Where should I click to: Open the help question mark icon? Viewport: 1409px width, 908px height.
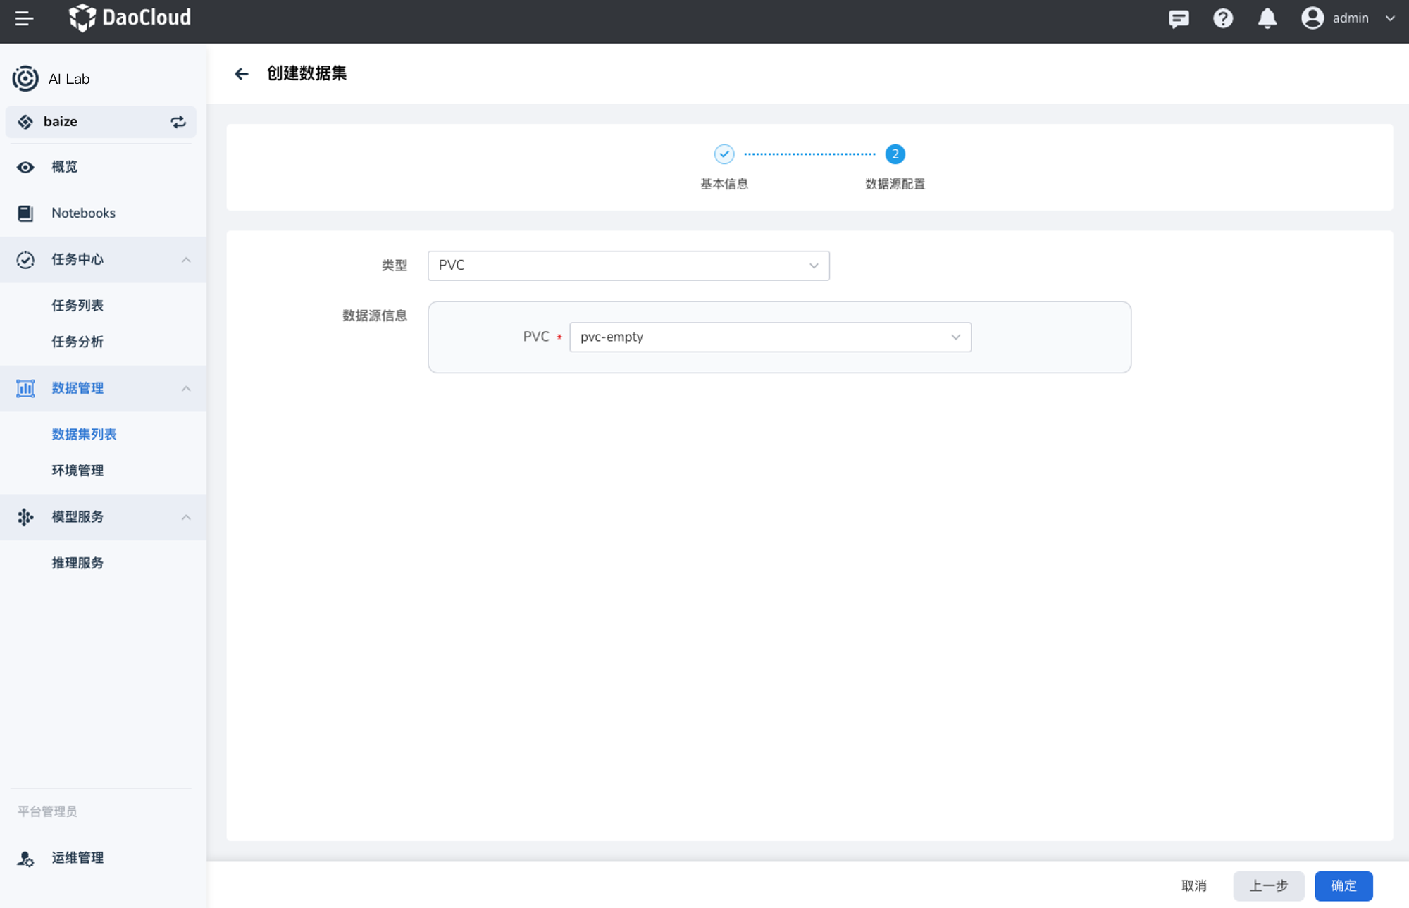(1223, 18)
